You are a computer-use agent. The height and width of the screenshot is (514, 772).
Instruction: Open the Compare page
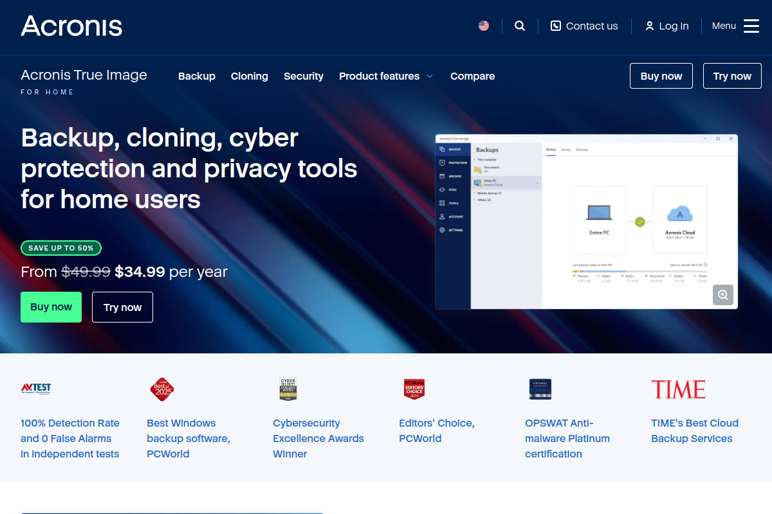472,76
